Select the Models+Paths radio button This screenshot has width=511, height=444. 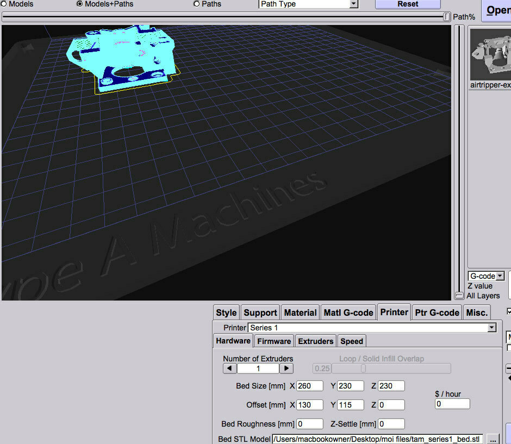click(x=79, y=4)
